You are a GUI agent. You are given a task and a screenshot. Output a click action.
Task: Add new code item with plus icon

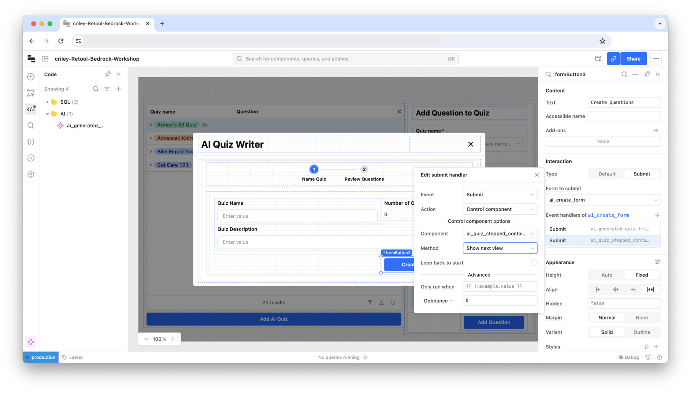tap(119, 89)
